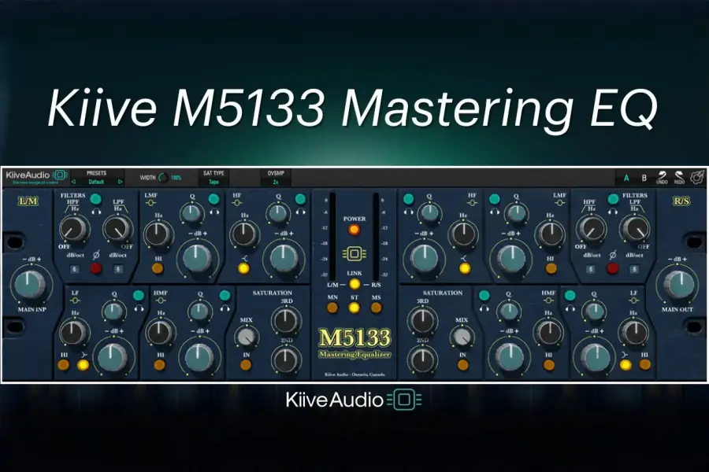Screen dimensions: 709x472
Task: Toggle L/M HF shelf yellow button
Action: click(243, 269)
